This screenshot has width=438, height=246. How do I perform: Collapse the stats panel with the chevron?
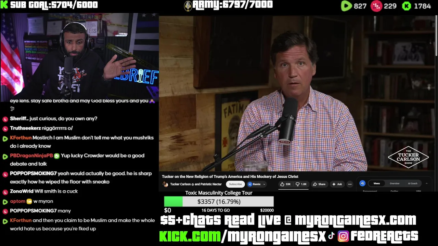426,183
